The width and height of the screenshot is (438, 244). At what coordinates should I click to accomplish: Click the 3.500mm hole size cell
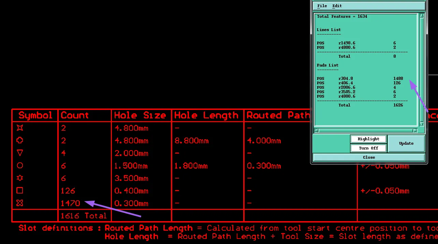(131, 178)
